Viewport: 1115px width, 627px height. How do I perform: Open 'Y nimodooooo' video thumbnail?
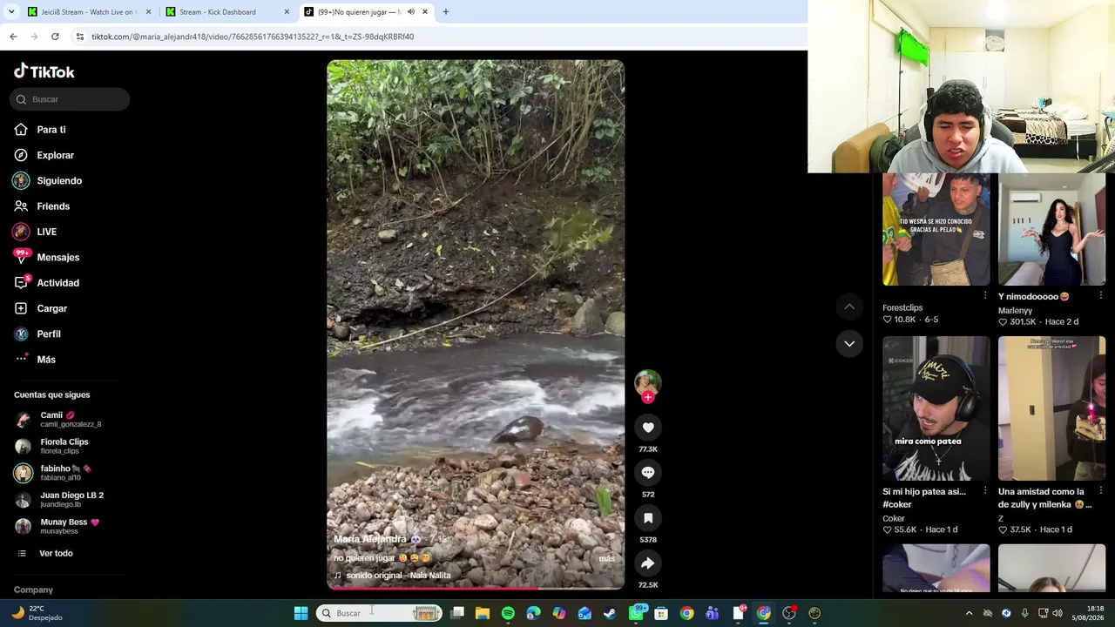point(1051,229)
